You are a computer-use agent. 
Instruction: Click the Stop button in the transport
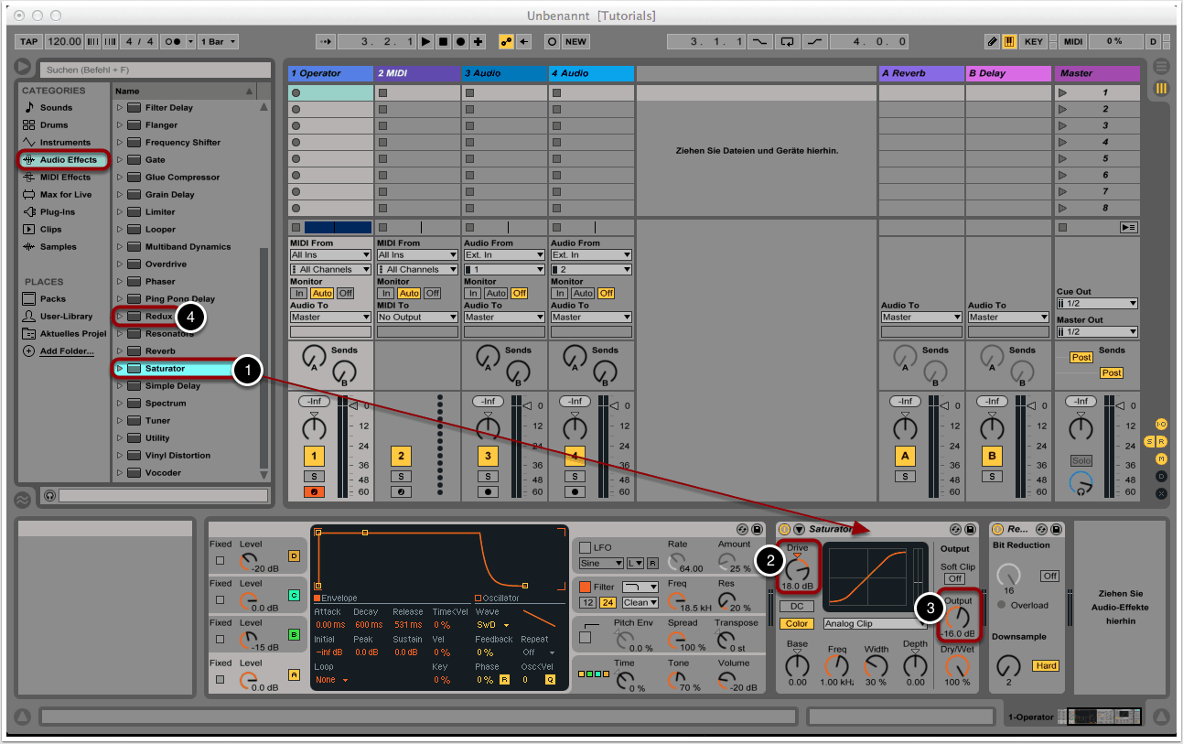(443, 42)
